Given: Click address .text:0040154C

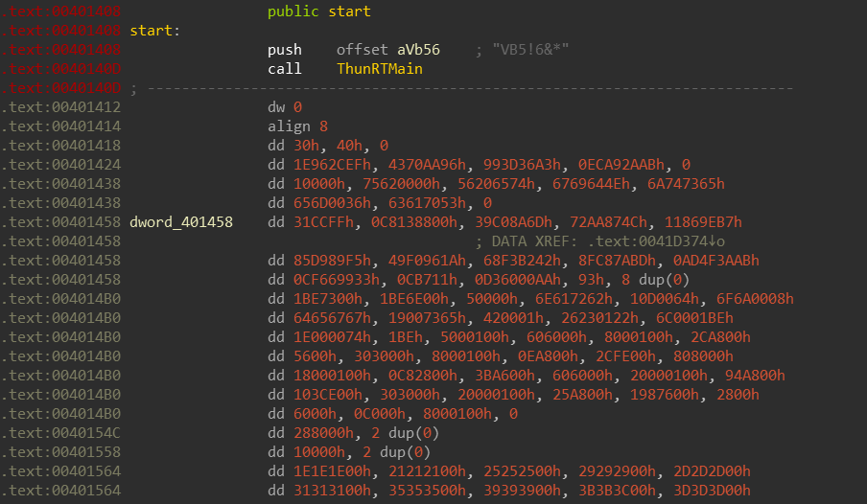Looking at the screenshot, I should (x=60, y=433).
